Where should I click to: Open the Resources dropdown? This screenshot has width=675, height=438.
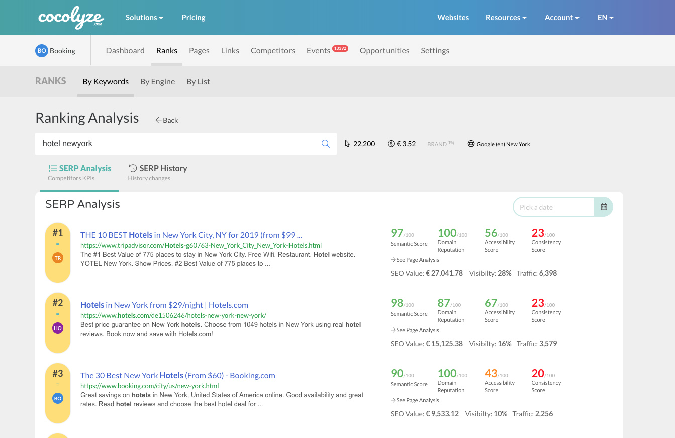[506, 17]
